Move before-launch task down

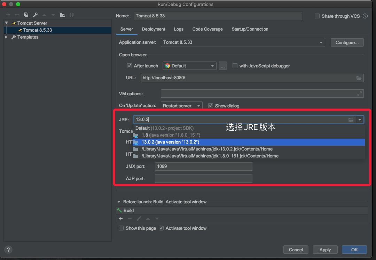(157, 219)
